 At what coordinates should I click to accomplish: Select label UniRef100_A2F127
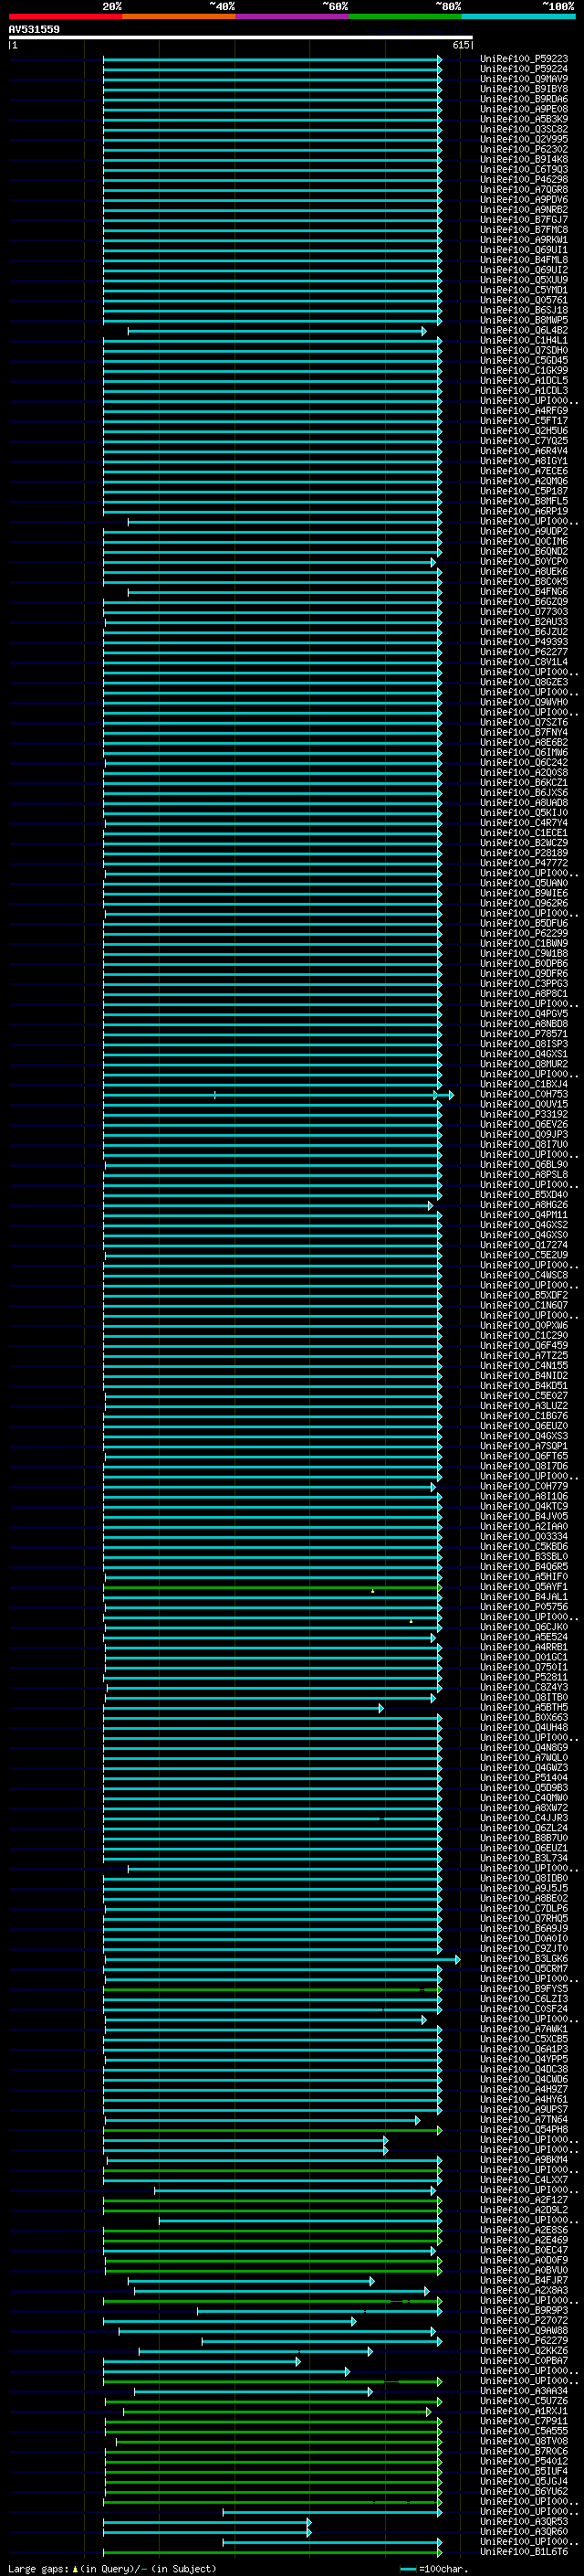[524, 2200]
